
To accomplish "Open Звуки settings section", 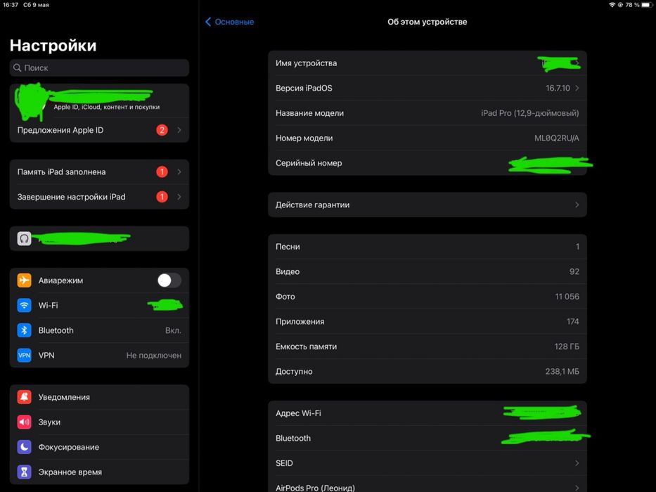I will point(99,422).
